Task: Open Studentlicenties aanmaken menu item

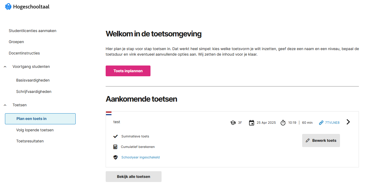Action: pos(33,31)
